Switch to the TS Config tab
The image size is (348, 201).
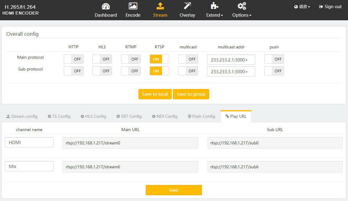(59, 116)
